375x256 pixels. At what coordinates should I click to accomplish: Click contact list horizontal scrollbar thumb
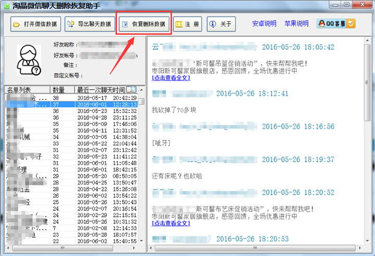pos(63,248)
